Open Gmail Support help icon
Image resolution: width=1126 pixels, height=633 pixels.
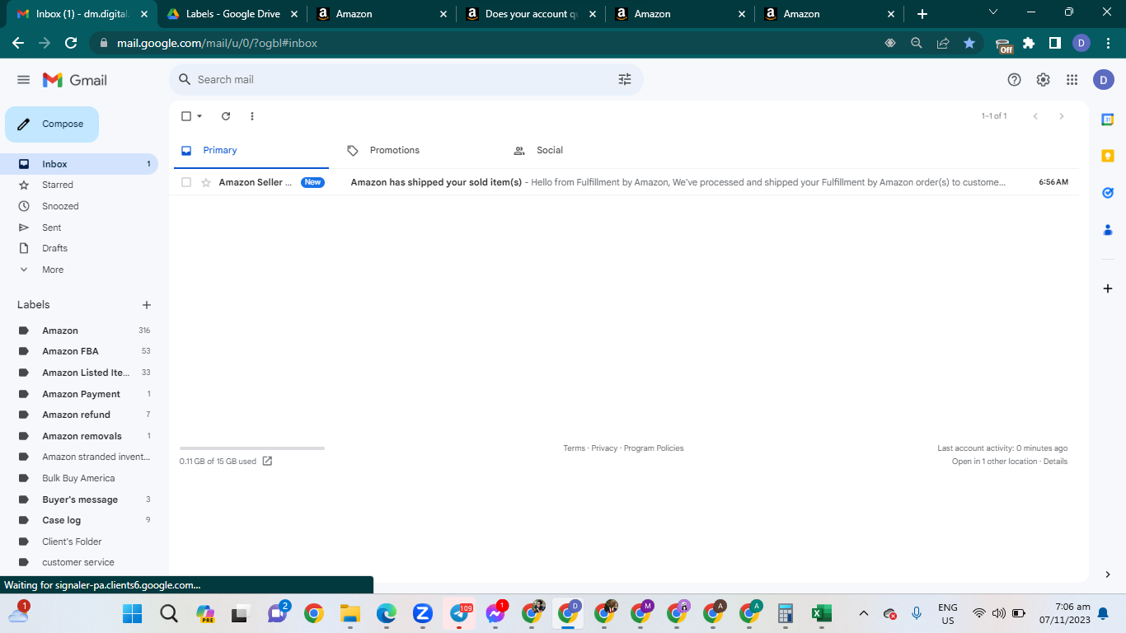coord(1015,80)
